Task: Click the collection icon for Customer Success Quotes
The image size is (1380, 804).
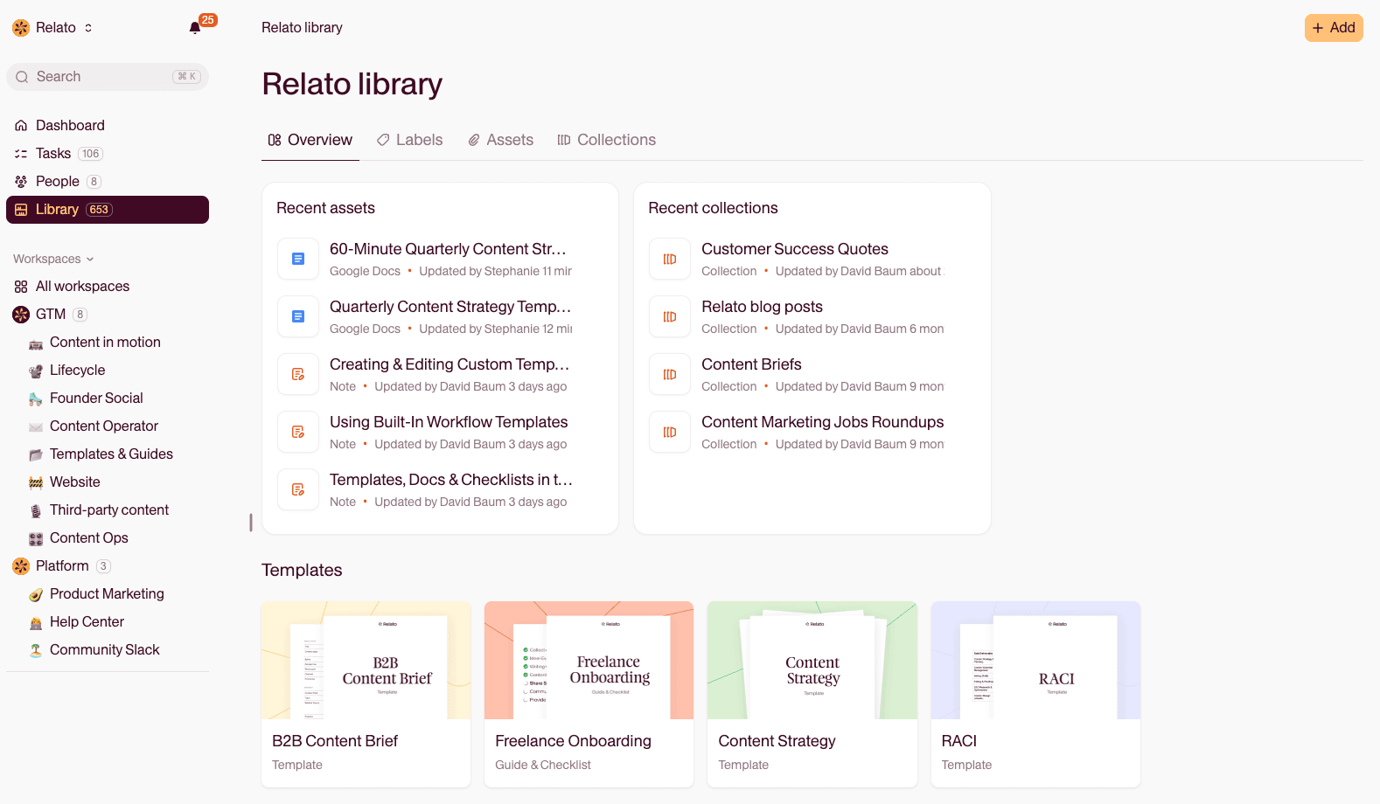Action: tap(670, 260)
